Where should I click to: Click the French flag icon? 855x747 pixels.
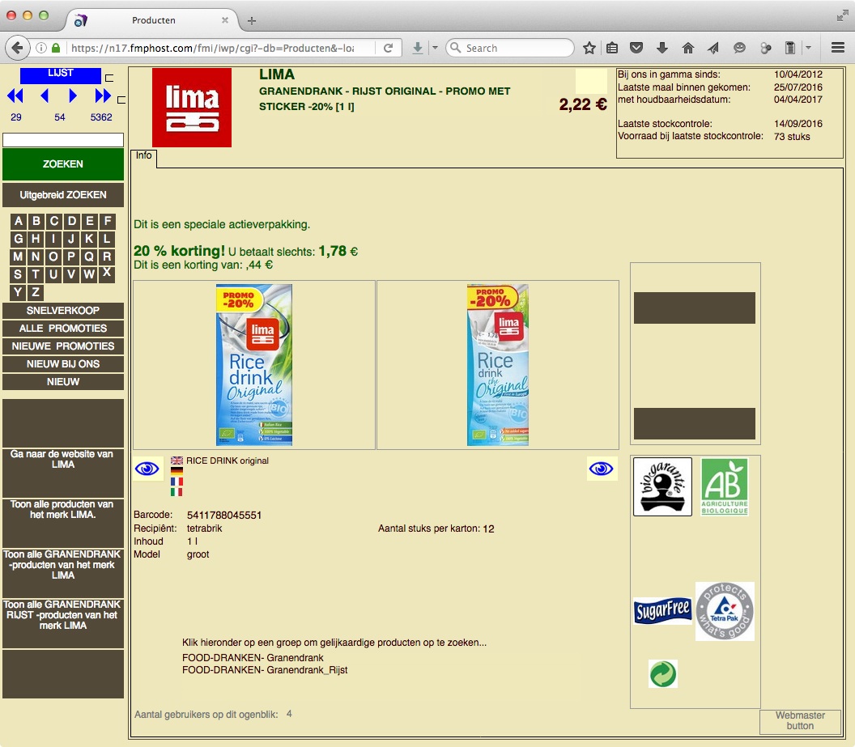177,482
